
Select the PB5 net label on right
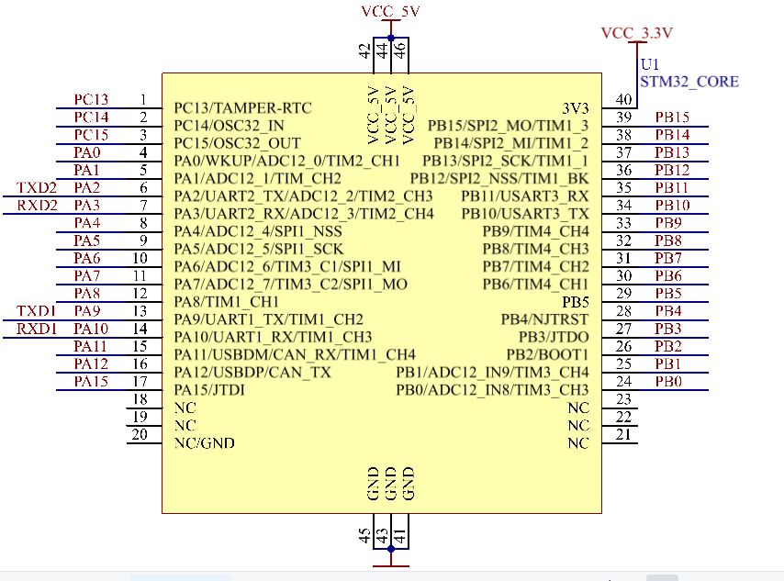click(x=668, y=293)
